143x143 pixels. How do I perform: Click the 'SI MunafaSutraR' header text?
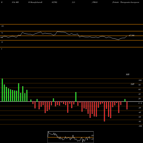point(35,2)
